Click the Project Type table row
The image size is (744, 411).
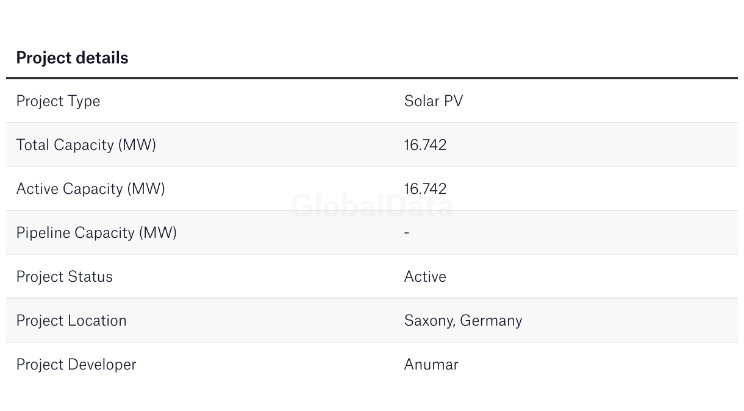372,101
